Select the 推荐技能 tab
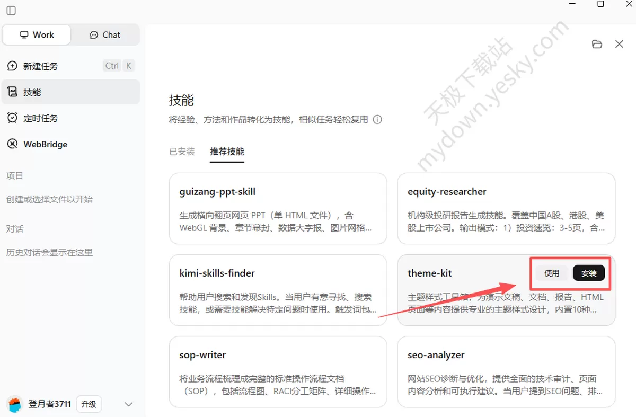The image size is (636, 417). (x=227, y=152)
